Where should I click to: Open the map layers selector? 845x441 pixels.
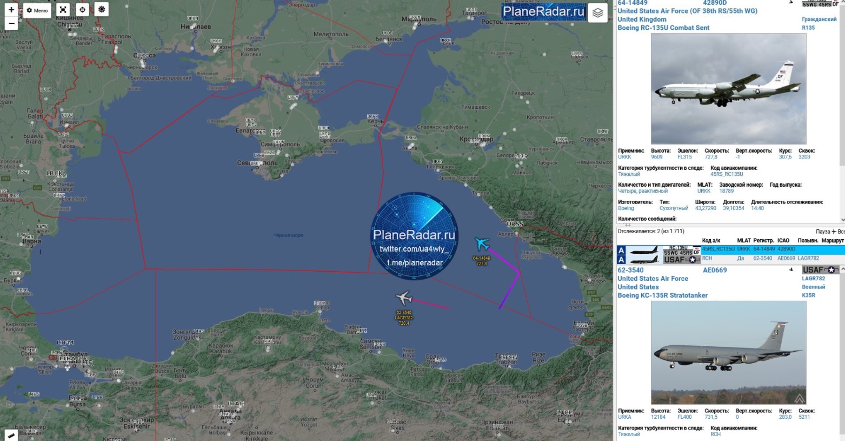(x=597, y=13)
